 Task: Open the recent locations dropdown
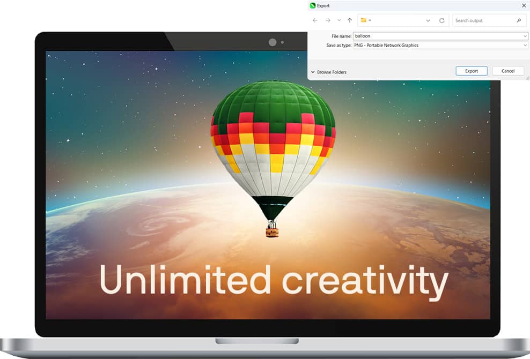click(338, 20)
